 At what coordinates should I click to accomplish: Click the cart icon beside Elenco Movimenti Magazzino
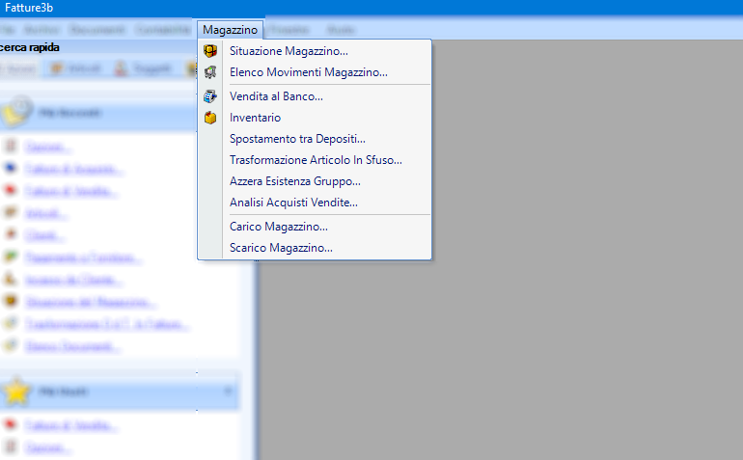tap(210, 72)
